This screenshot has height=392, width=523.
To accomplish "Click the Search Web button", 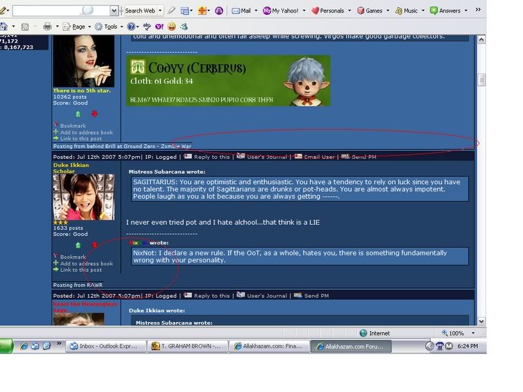I will 140,10.
